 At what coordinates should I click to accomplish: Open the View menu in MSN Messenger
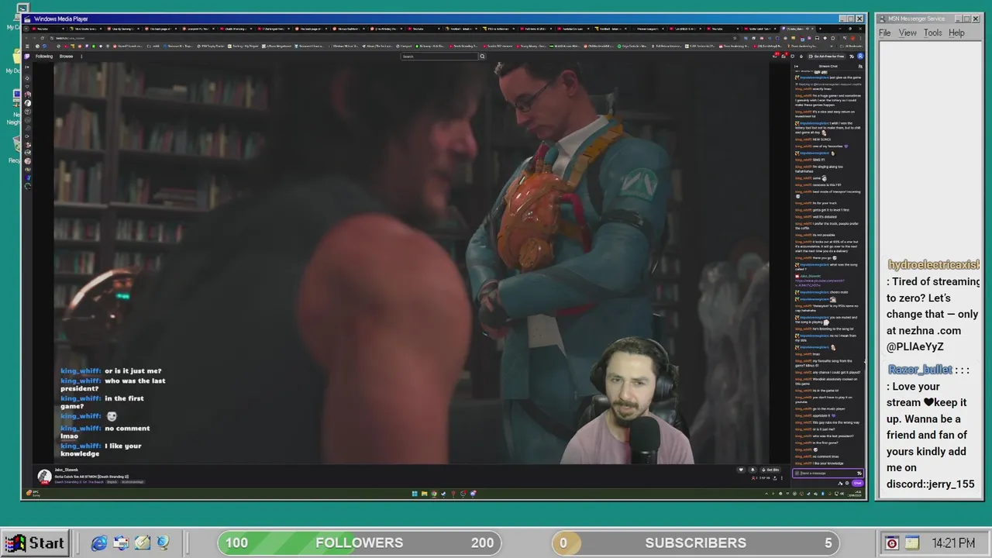(908, 33)
